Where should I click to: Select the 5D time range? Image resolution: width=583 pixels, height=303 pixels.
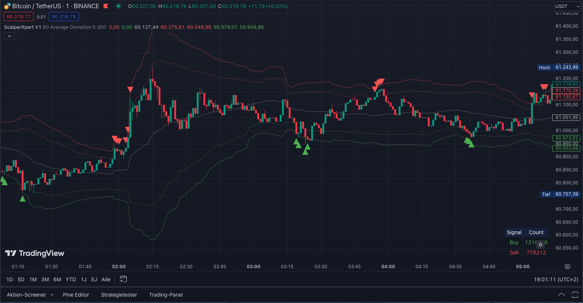(x=21, y=279)
